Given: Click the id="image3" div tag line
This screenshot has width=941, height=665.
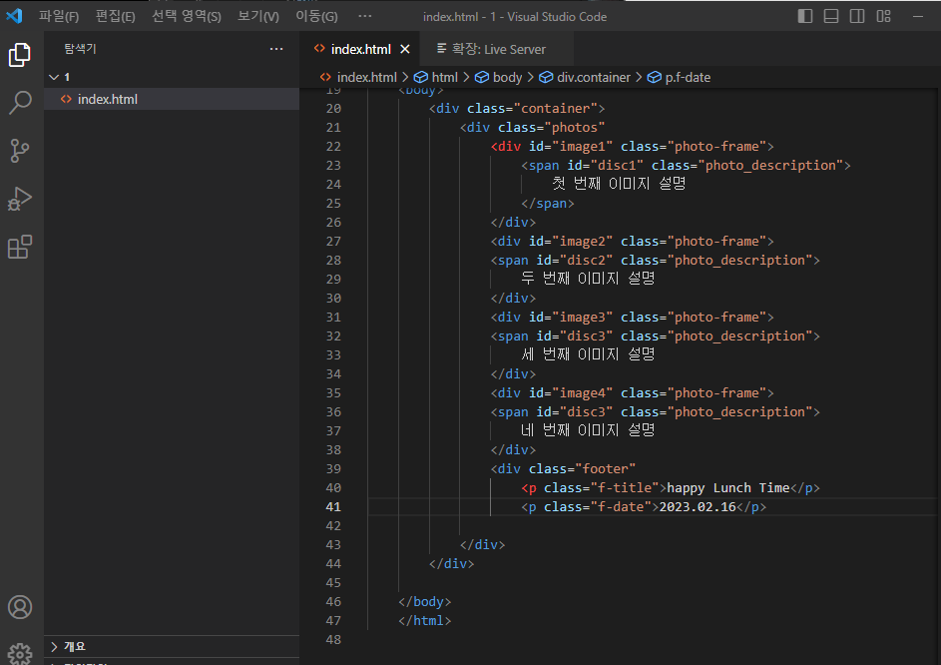Looking at the screenshot, I should pos(632,318).
